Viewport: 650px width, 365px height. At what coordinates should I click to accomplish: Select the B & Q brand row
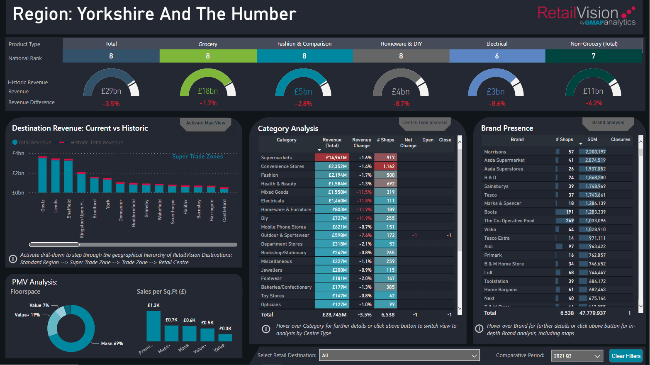pos(557,178)
